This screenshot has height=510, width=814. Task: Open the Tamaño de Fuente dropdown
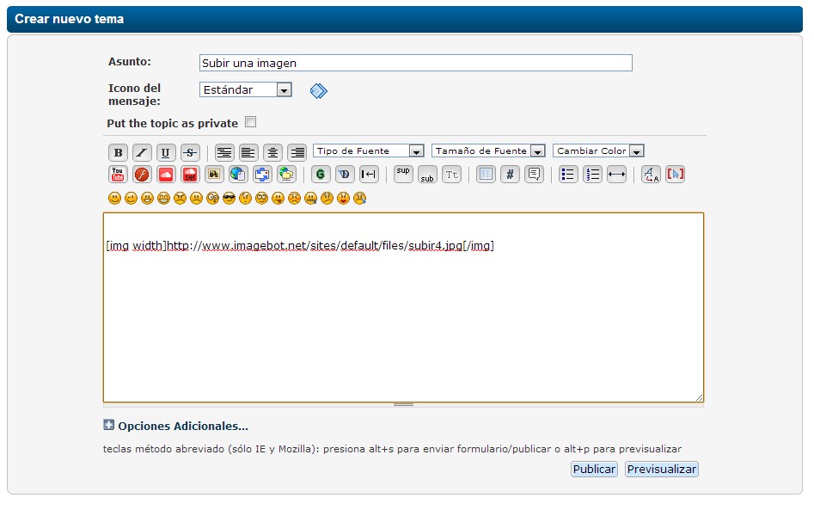489,151
